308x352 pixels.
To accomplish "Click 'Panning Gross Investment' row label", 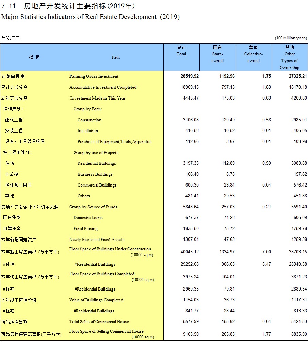I will coord(94,76).
